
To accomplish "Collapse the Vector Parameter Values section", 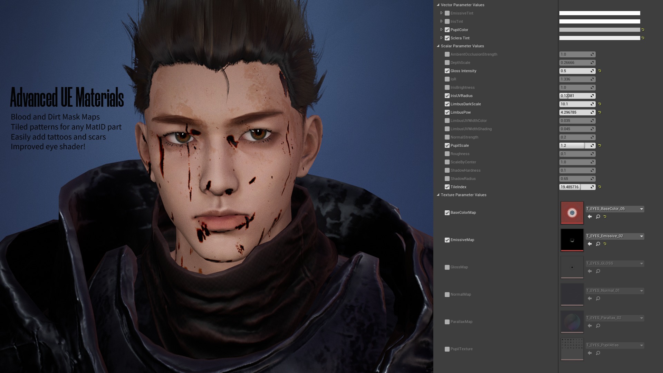I will pyautogui.click(x=438, y=5).
